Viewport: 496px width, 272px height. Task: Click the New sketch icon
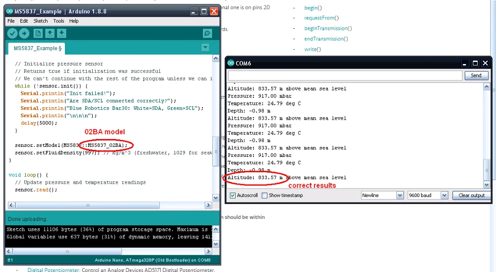click(38, 33)
